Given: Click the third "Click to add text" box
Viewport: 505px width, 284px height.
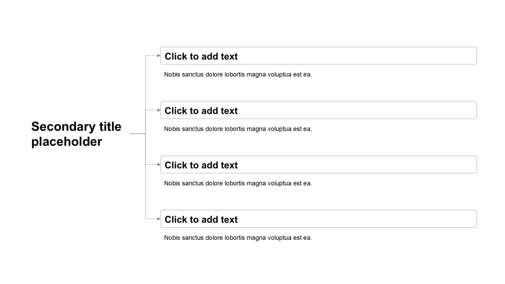Looking at the screenshot, I should pos(318,165).
